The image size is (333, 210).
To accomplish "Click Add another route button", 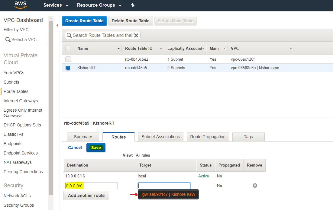I will pyautogui.click(x=86, y=196).
